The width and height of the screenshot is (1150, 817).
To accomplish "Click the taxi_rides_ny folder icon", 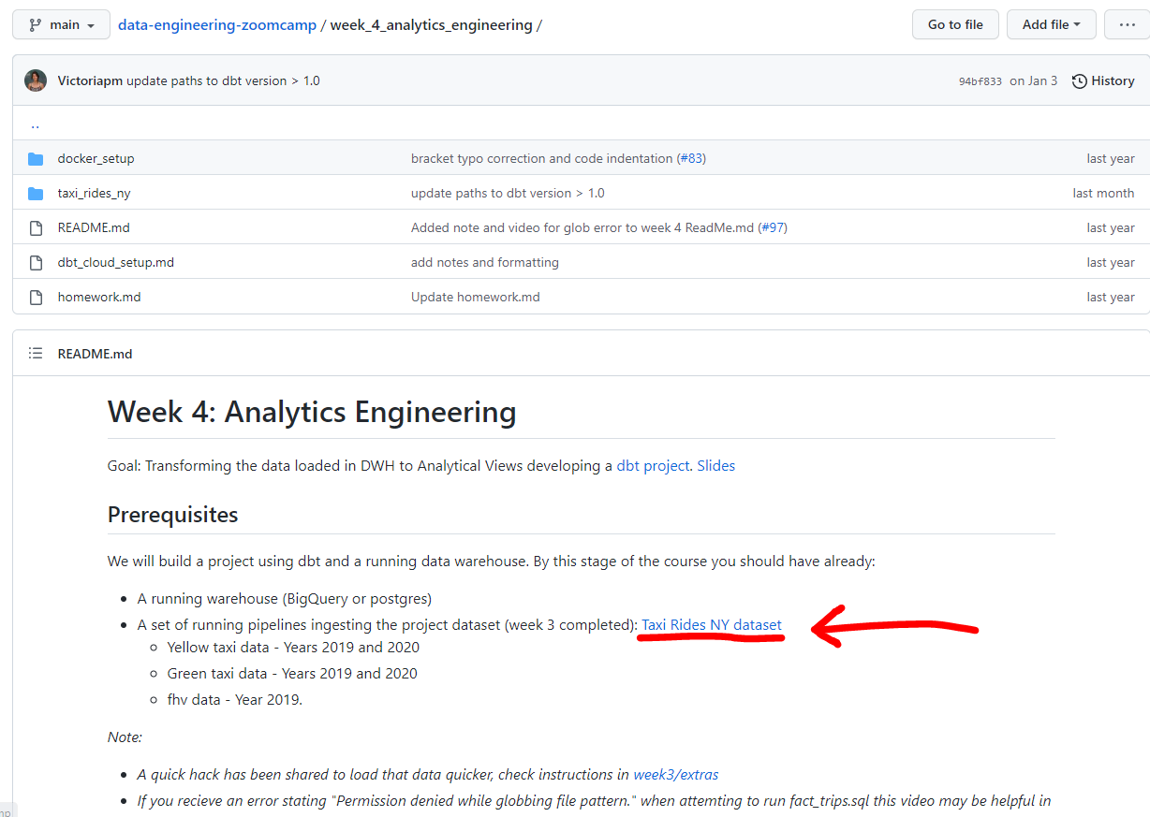I will tap(36, 193).
